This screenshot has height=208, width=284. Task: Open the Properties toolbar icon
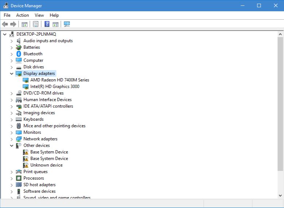(36, 24)
